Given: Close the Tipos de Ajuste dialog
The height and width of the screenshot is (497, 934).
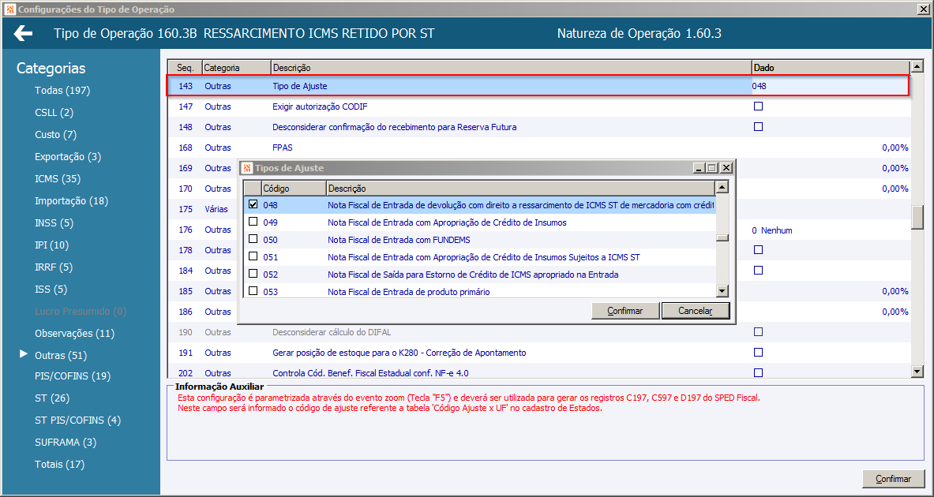Looking at the screenshot, I should 726,169.
